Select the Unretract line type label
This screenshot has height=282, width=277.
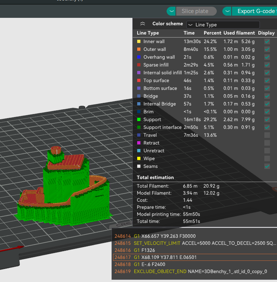[154, 151]
